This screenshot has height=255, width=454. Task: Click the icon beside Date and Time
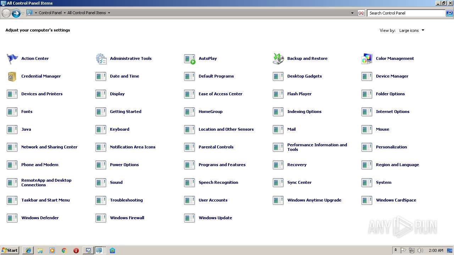pyautogui.click(x=101, y=76)
